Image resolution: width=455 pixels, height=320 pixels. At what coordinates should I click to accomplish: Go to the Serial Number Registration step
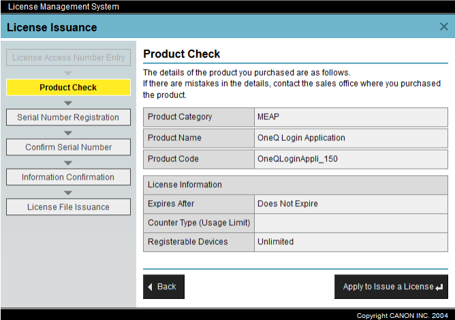[68, 118]
